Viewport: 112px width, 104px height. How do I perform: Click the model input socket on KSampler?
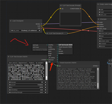click(x=98, y=22)
